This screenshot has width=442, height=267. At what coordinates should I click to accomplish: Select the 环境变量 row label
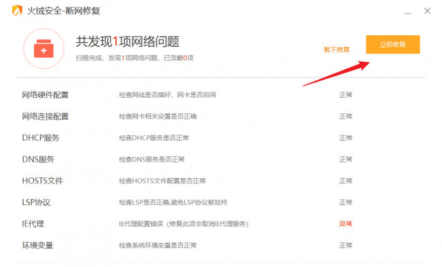(38, 245)
